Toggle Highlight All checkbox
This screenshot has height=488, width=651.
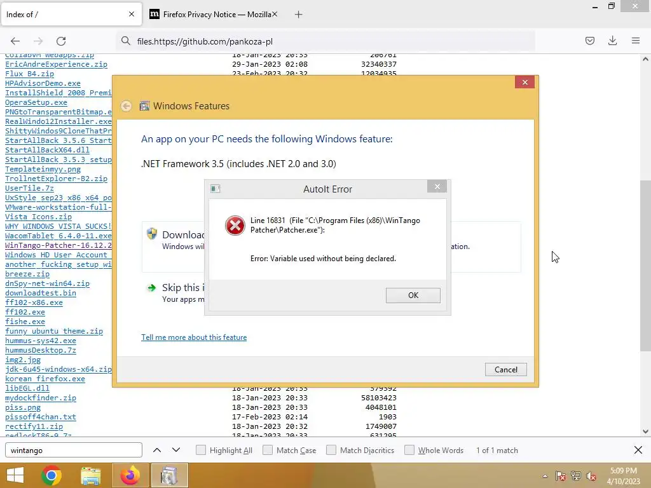(x=200, y=450)
